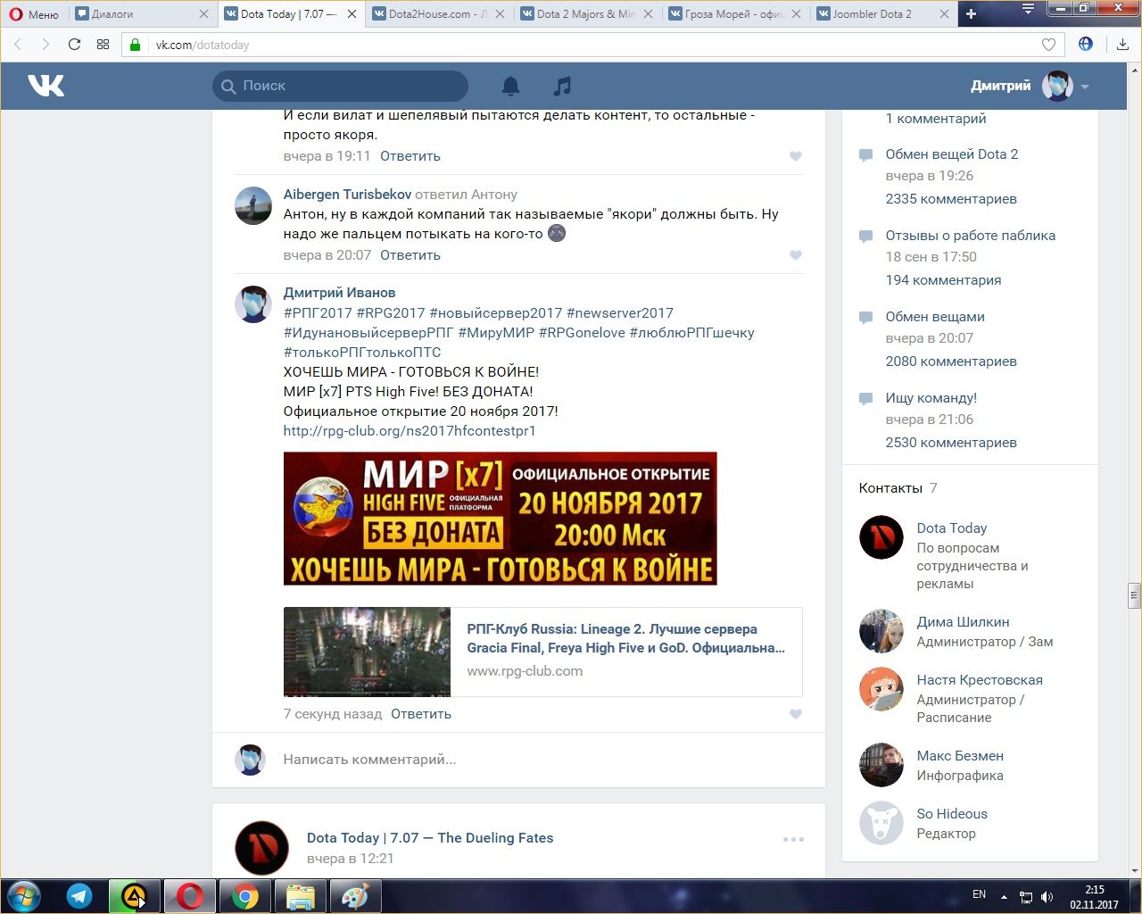Image resolution: width=1142 pixels, height=914 pixels.
Task: Click the EN language indicator
Action: [x=979, y=894]
